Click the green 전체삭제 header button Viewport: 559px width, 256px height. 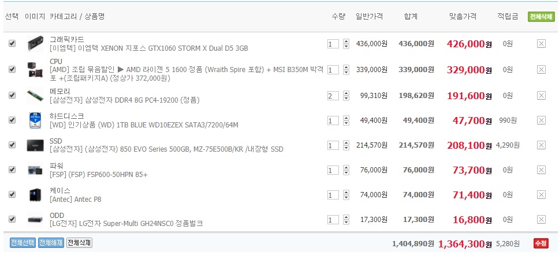pos(541,17)
